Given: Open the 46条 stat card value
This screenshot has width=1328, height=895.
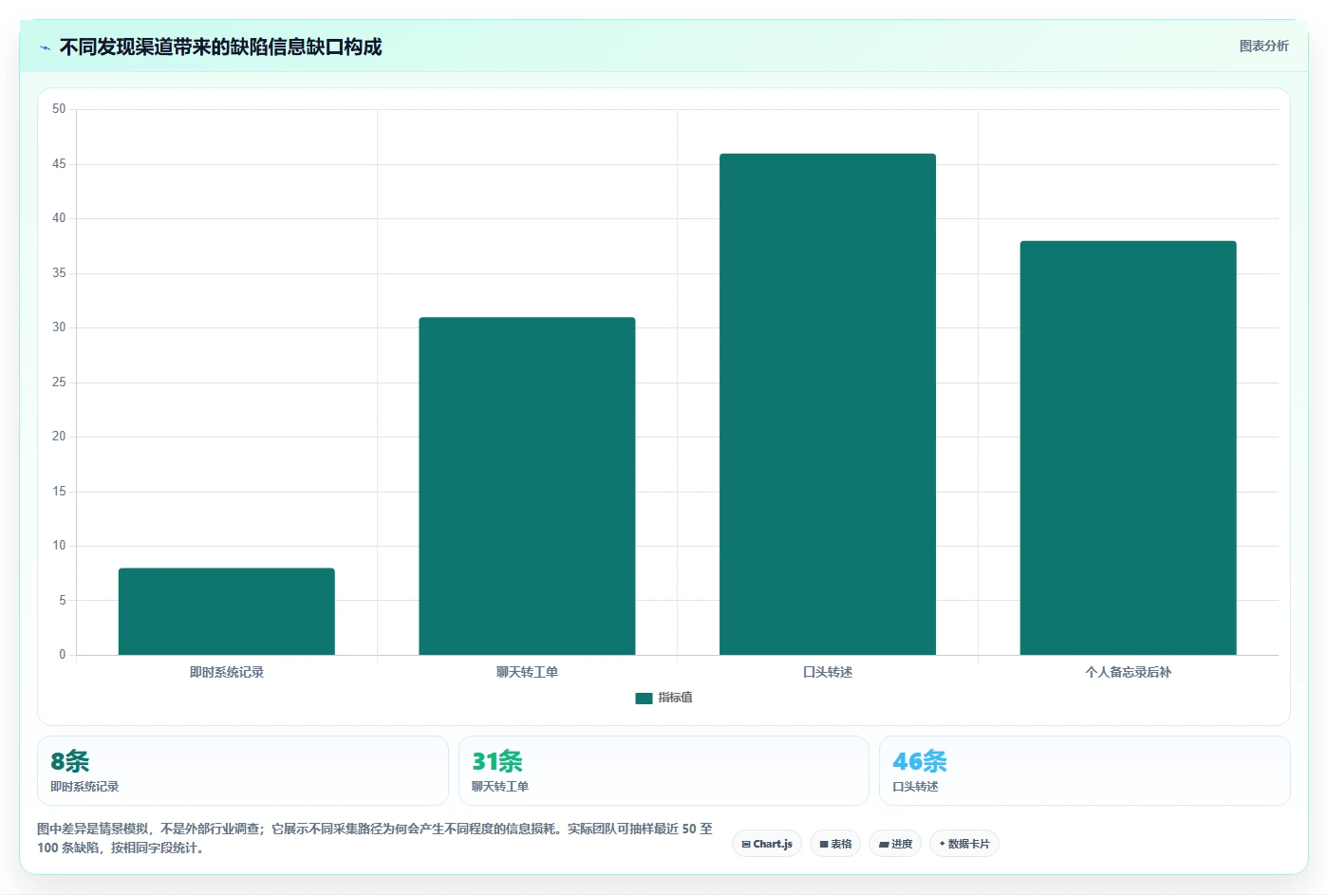Looking at the screenshot, I should coord(920,761).
